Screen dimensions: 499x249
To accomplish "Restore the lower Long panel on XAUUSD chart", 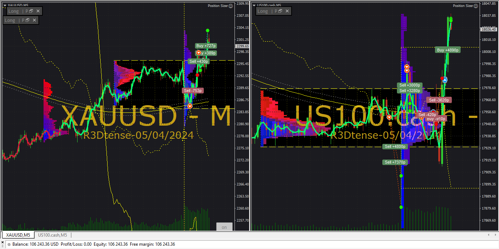I will click(28, 20).
